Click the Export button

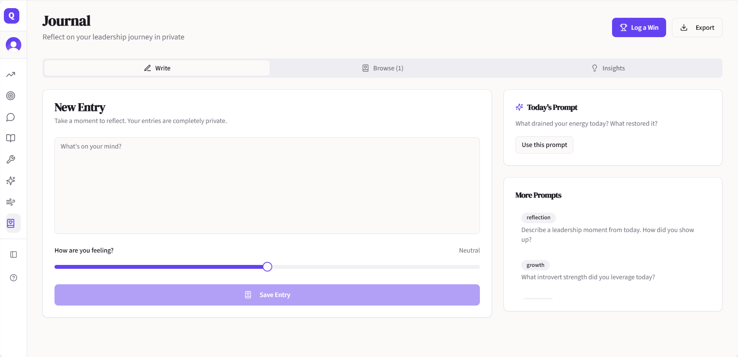coord(697,27)
